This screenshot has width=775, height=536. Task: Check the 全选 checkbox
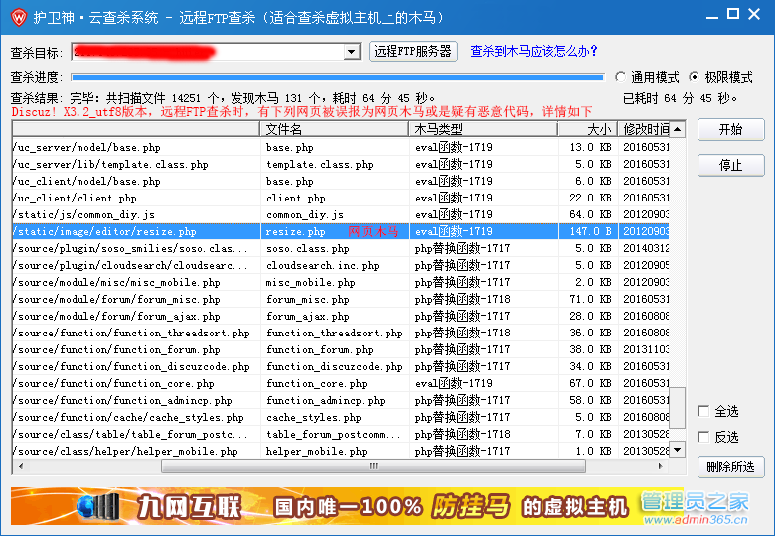703,411
